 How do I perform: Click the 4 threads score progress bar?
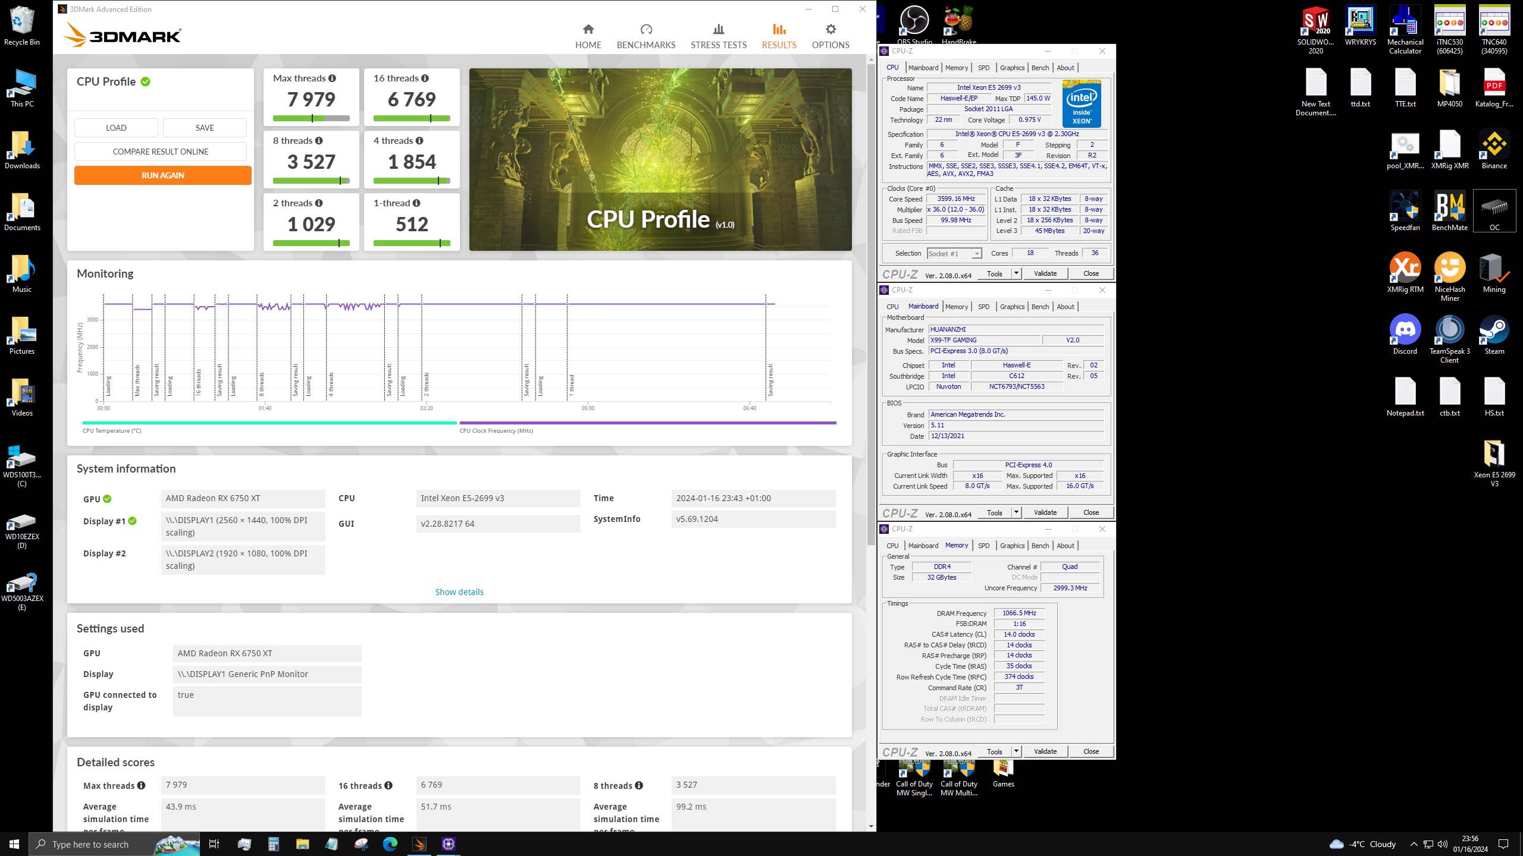coord(412,181)
